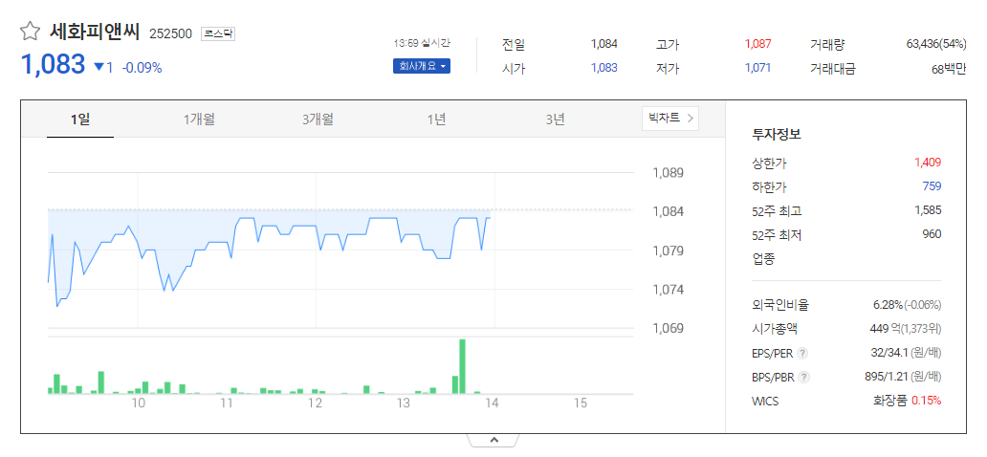Click the 52주 최저 value 960
Viewport: 987px width, 457px height.
tap(932, 234)
